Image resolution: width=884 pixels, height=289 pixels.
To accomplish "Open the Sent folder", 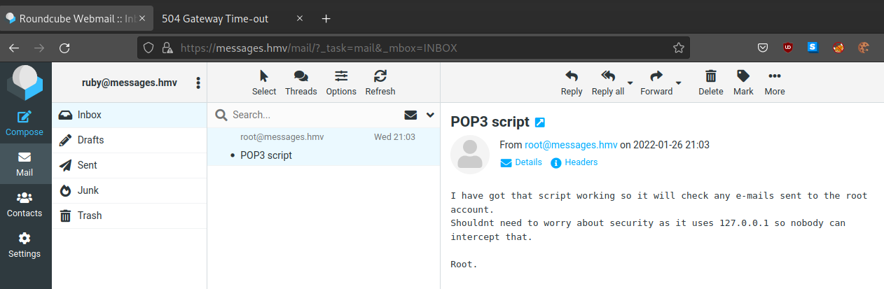I will click(x=88, y=165).
